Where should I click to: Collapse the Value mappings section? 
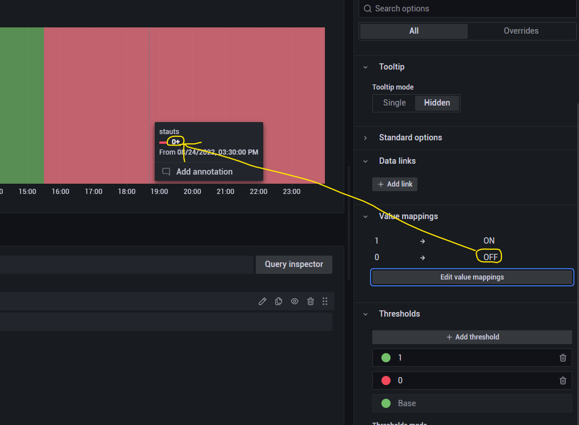365,217
